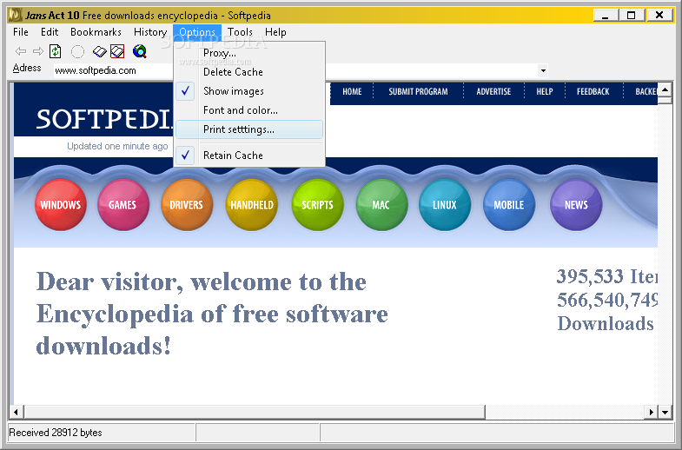Open the Help menu
Screen dimensions: 682x450
point(275,32)
